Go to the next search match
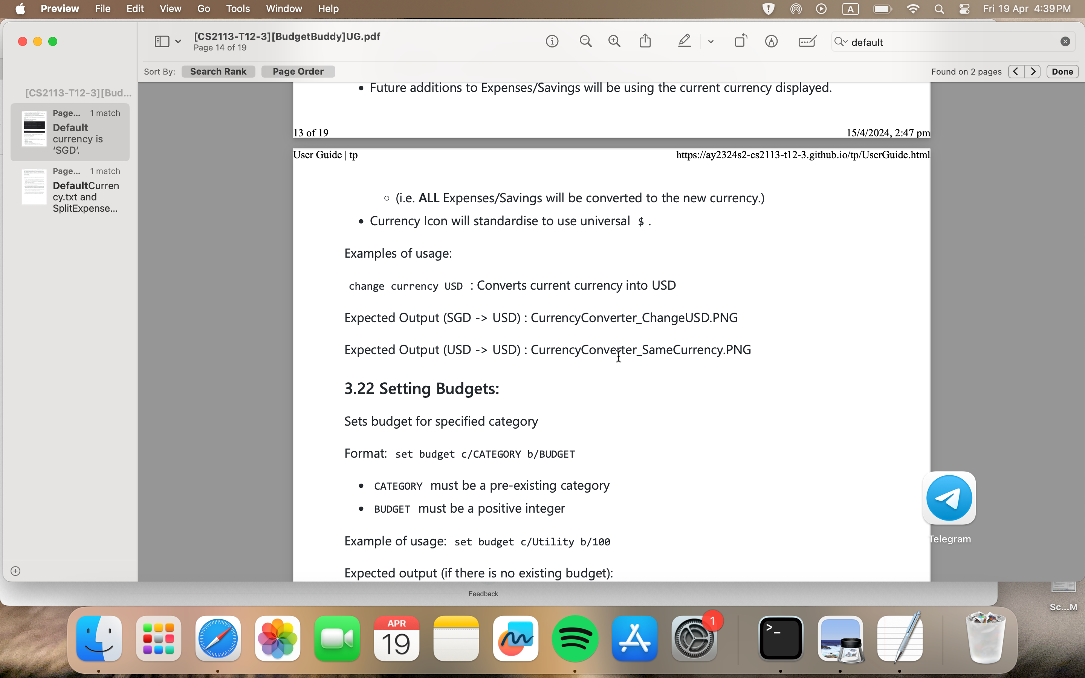This screenshot has height=678, width=1085. point(1033,71)
